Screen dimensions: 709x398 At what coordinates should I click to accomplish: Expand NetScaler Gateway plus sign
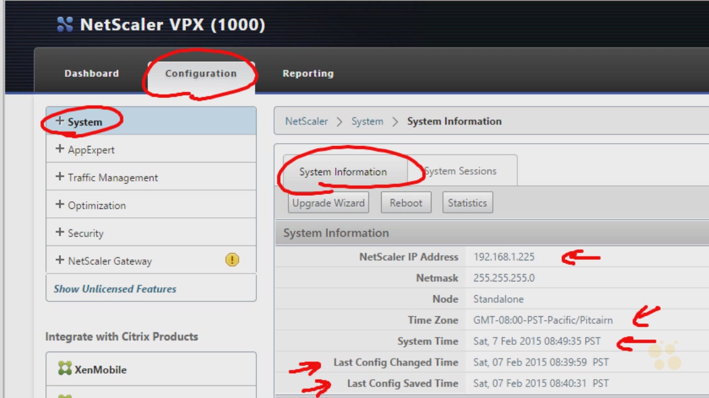click(60, 260)
